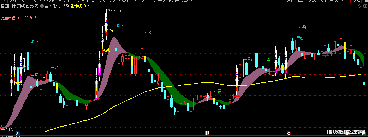Screen dimensions: 368x137
Task: Click the 皇庭国际(日线.前复权) title
Action: point(19,6)
